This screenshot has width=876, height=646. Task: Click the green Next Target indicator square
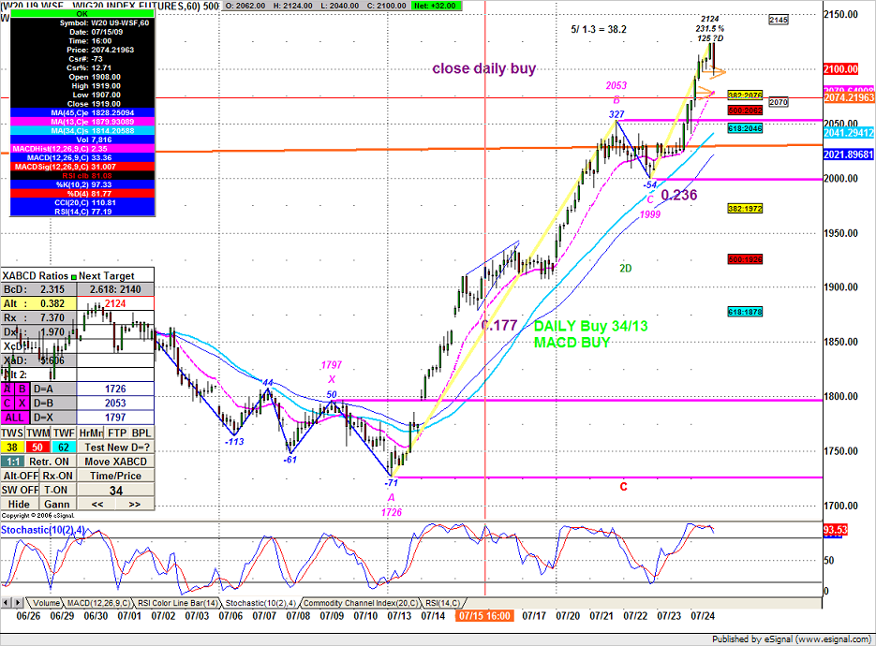74,276
